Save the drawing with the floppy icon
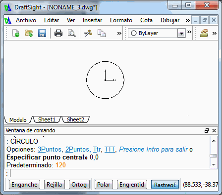Viewport: 222px width, 195px height. pyautogui.click(x=42, y=33)
